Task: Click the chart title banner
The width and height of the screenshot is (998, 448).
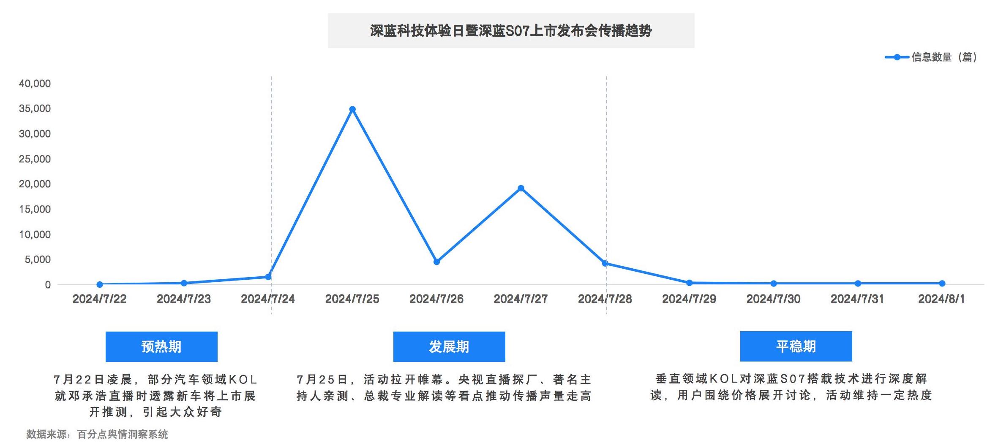Action: click(x=510, y=30)
